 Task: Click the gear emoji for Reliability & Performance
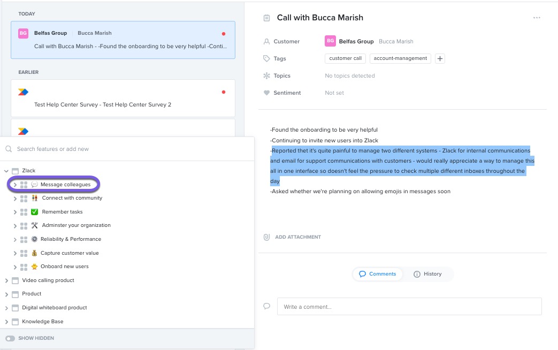[x=35, y=239]
